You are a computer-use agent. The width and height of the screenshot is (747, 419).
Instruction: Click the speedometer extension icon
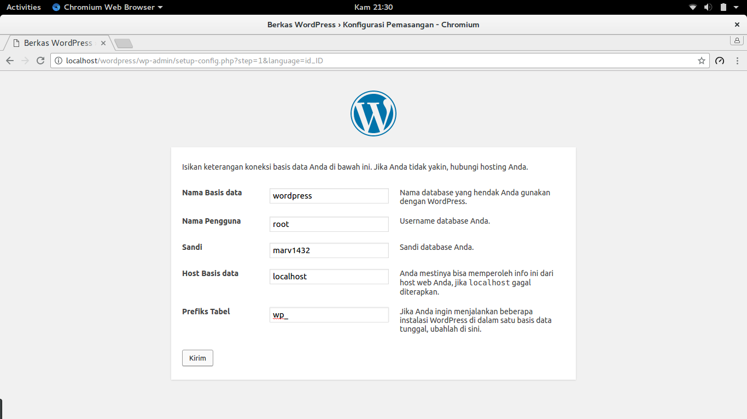(720, 61)
